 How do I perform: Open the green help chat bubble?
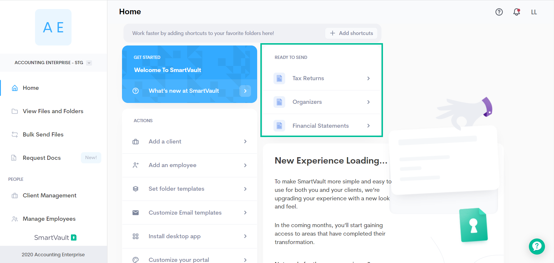pyautogui.click(x=536, y=246)
